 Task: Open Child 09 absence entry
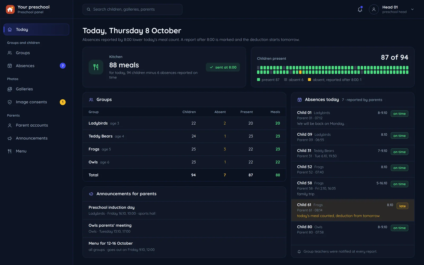point(352,137)
